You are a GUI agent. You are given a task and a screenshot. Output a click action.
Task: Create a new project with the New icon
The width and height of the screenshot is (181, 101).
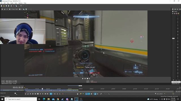[x=1, y=6]
